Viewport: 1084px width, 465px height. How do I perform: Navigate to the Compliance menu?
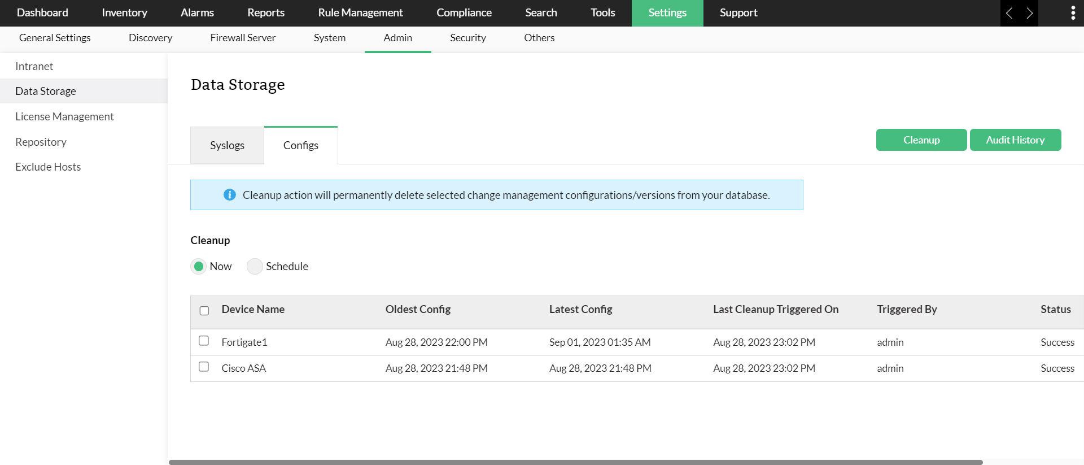(x=464, y=13)
